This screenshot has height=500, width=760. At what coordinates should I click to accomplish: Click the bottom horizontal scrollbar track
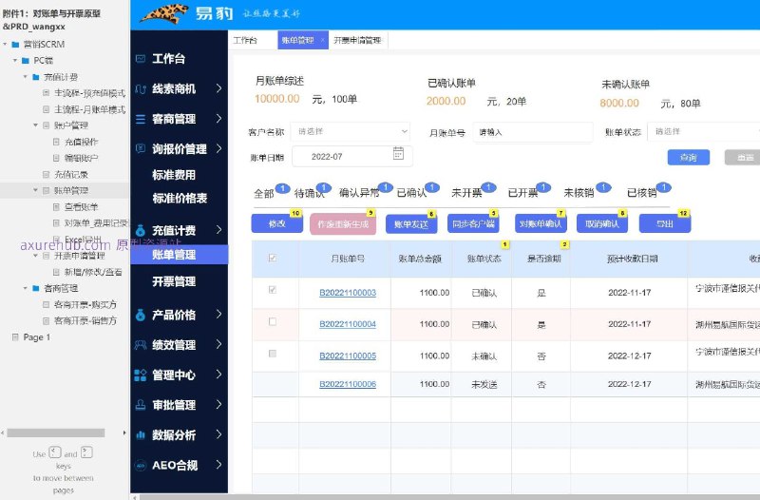pos(449,497)
